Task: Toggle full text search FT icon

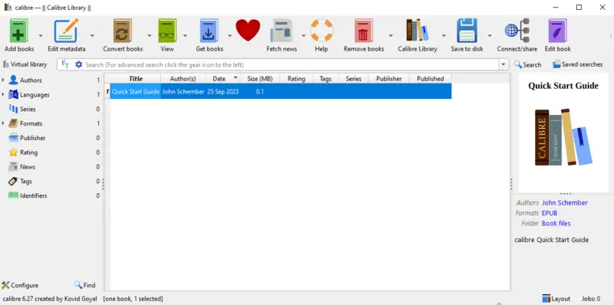Action: (x=65, y=64)
